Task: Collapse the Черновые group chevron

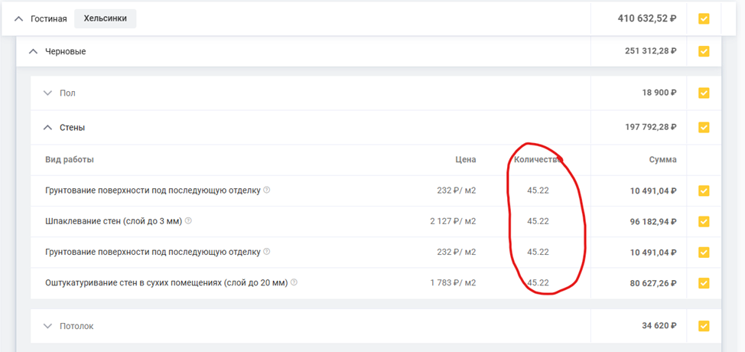Action: tap(32, 51)
